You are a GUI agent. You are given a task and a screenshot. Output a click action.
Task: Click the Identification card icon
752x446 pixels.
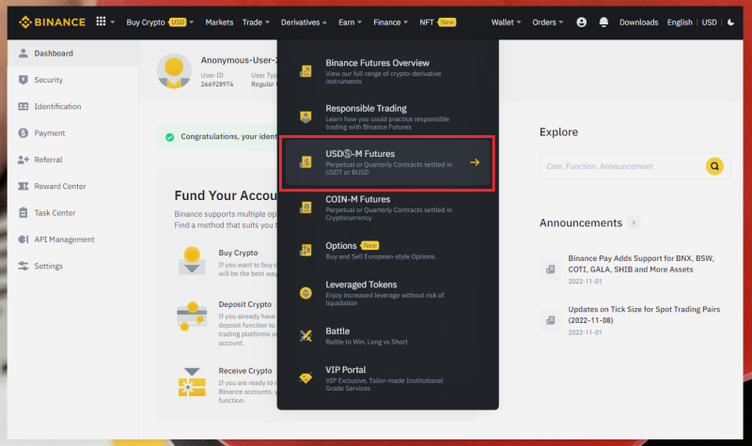(x=23, y=106)
